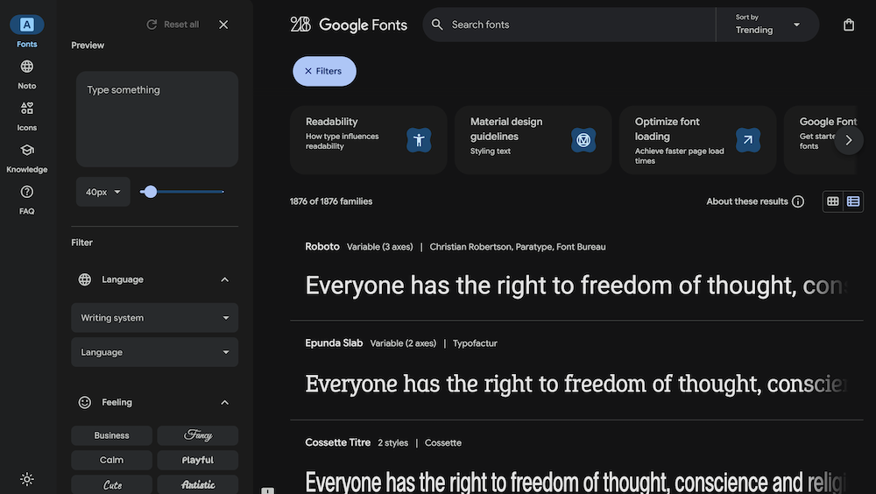Click Roboto preview sentence text

pos(576,286)
